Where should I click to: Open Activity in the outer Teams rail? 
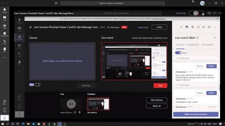click(x=5, y=10)
